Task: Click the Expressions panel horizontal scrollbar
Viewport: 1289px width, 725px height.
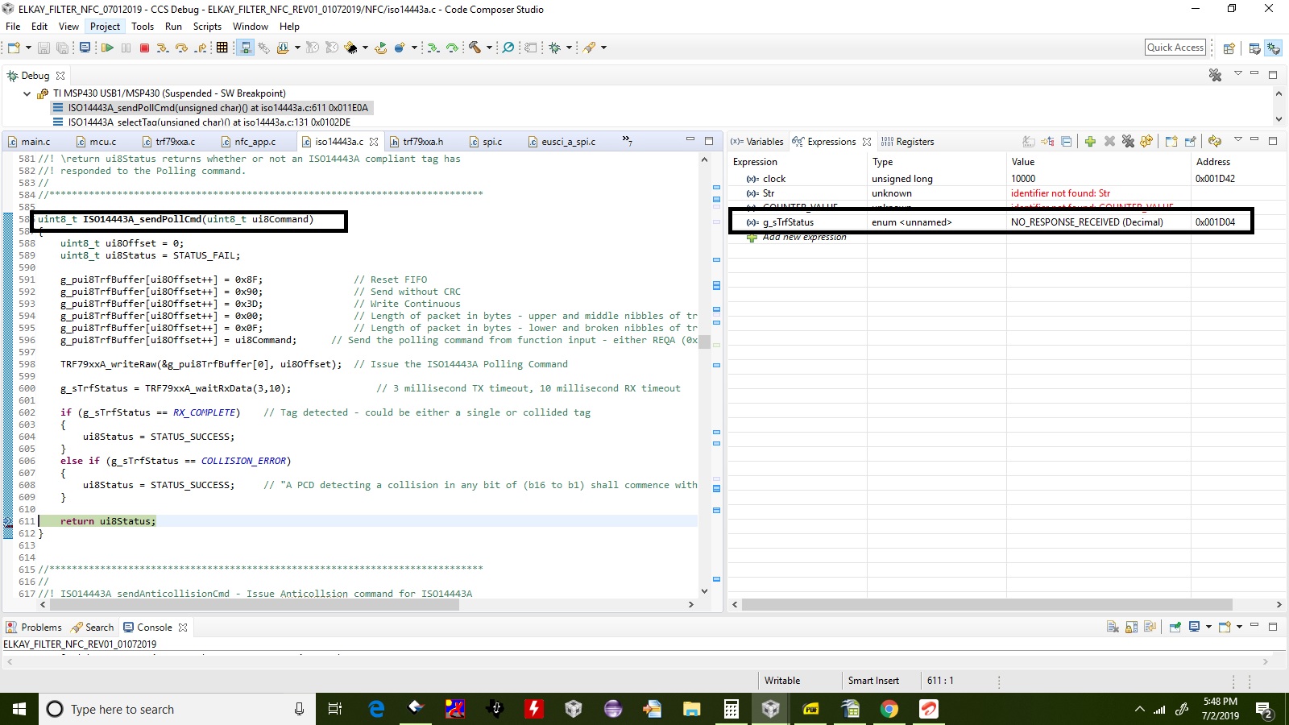Action: point(987,604)
